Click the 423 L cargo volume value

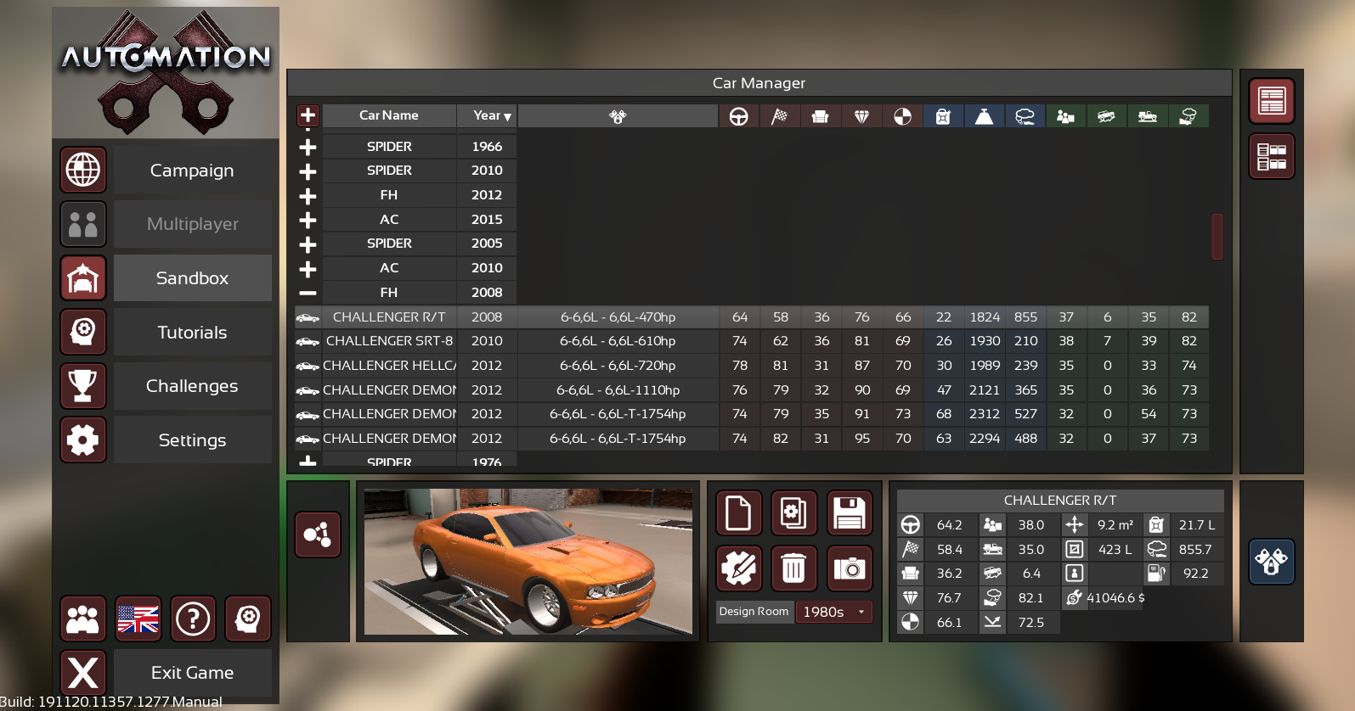(1115, 550)
